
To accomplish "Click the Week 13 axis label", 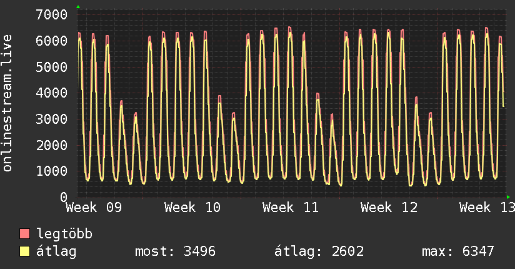I will [x=486, y=207].
